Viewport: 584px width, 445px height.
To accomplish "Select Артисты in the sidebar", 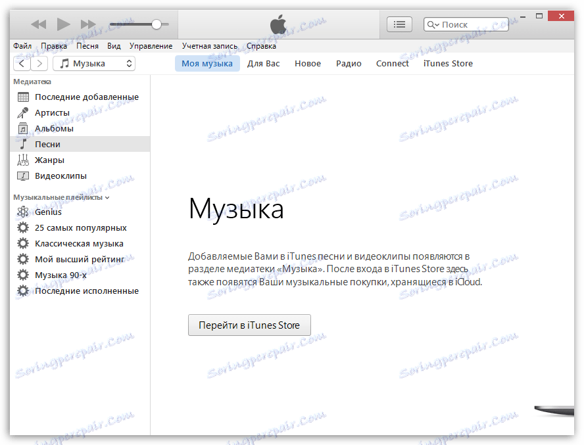I will 80,112.
